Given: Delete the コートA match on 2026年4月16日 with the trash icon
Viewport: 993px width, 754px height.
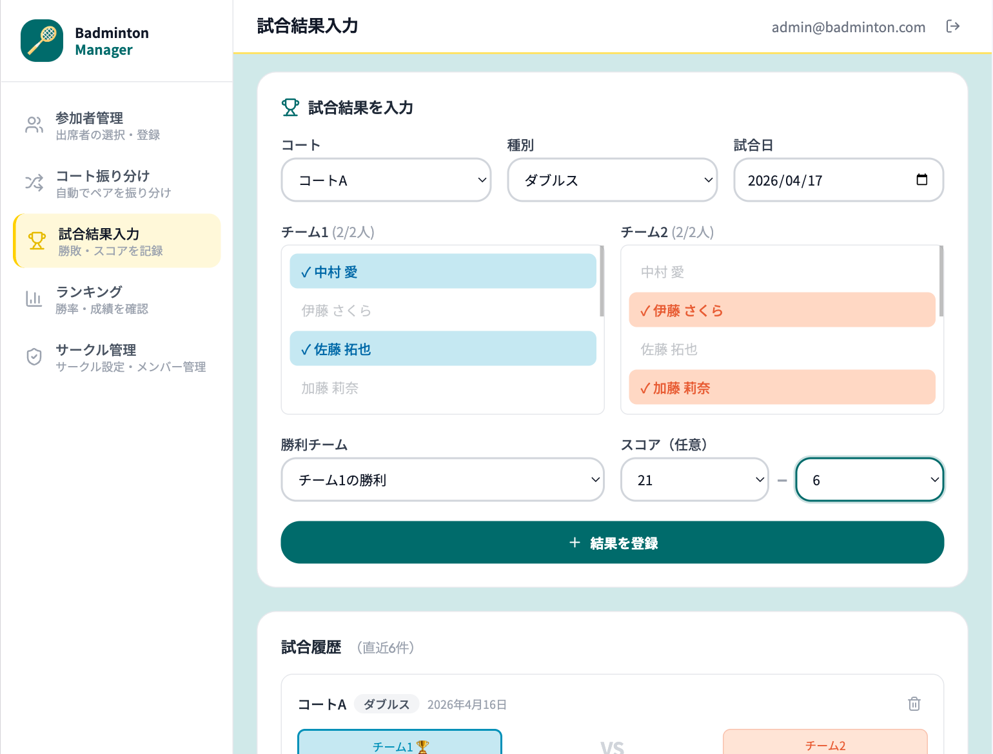Looking at the screenshot, I should tap(914, 704).
